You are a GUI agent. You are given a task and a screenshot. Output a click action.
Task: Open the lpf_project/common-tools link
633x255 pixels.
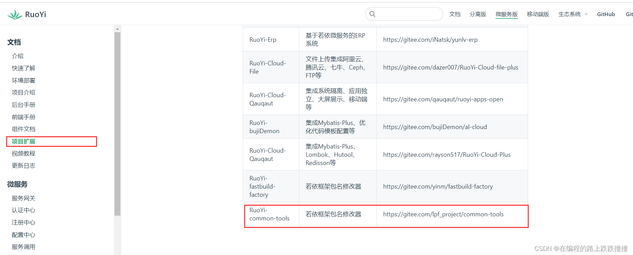443,214
